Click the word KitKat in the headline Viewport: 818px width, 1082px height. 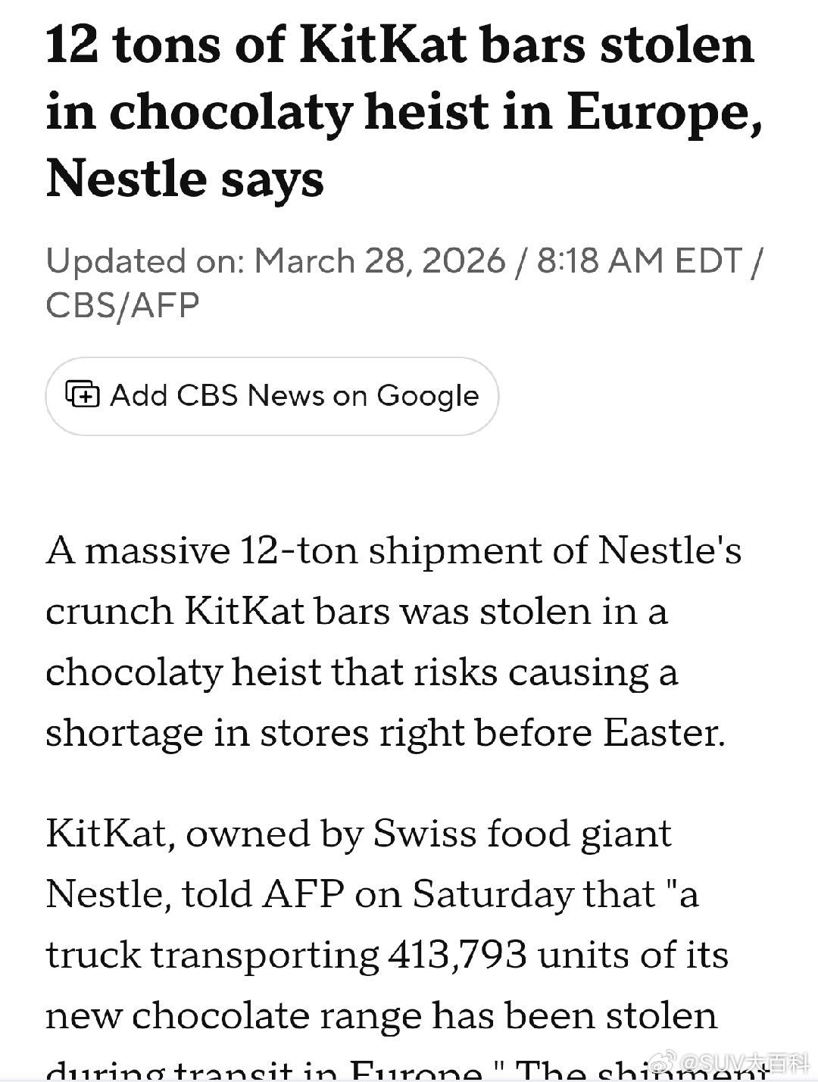(x=383, y=44)
